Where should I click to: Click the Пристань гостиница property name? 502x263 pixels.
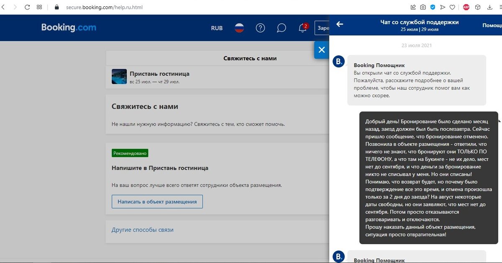[159, 74]
